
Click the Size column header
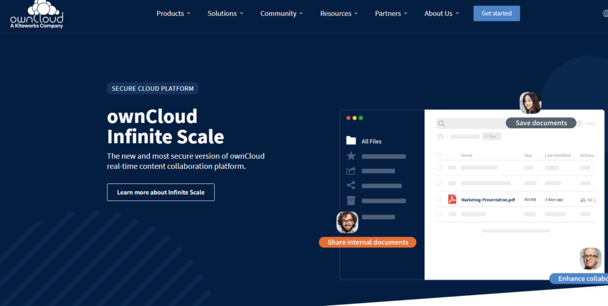pyautogui.click(x=528, y=155)
